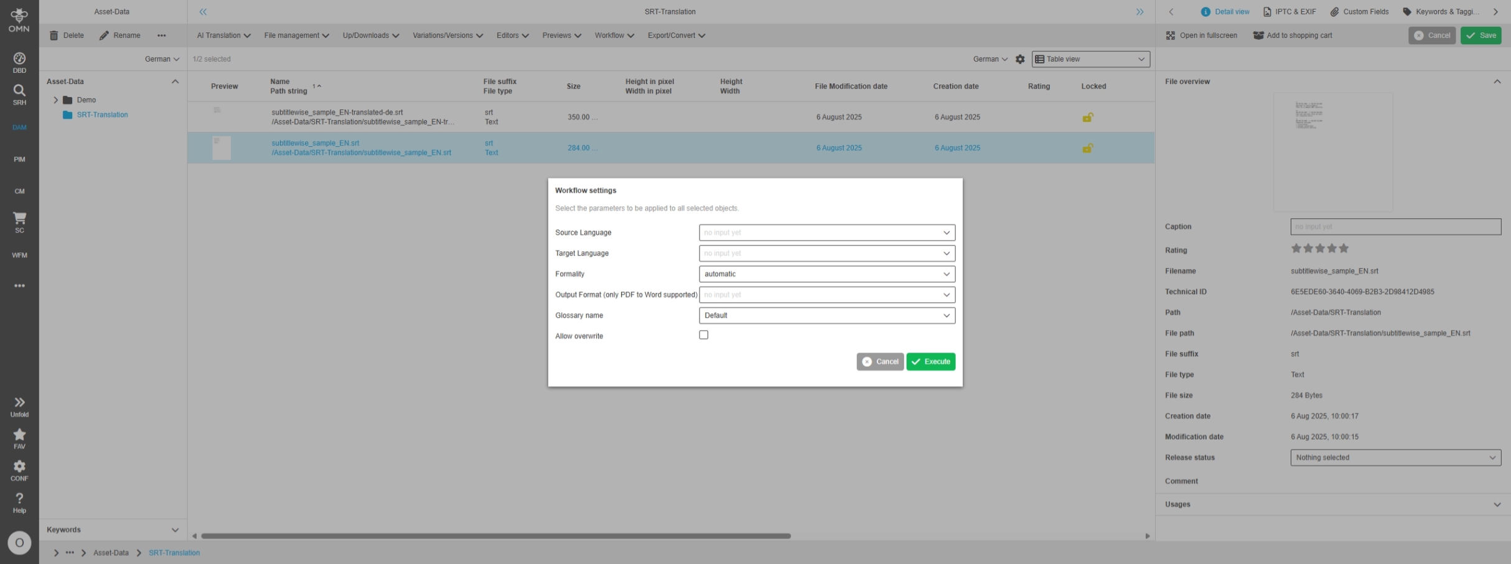Viewport: 1511px width, 564px height.
Task: Expand the Glossary name dropdown
Action: [826, 315]
